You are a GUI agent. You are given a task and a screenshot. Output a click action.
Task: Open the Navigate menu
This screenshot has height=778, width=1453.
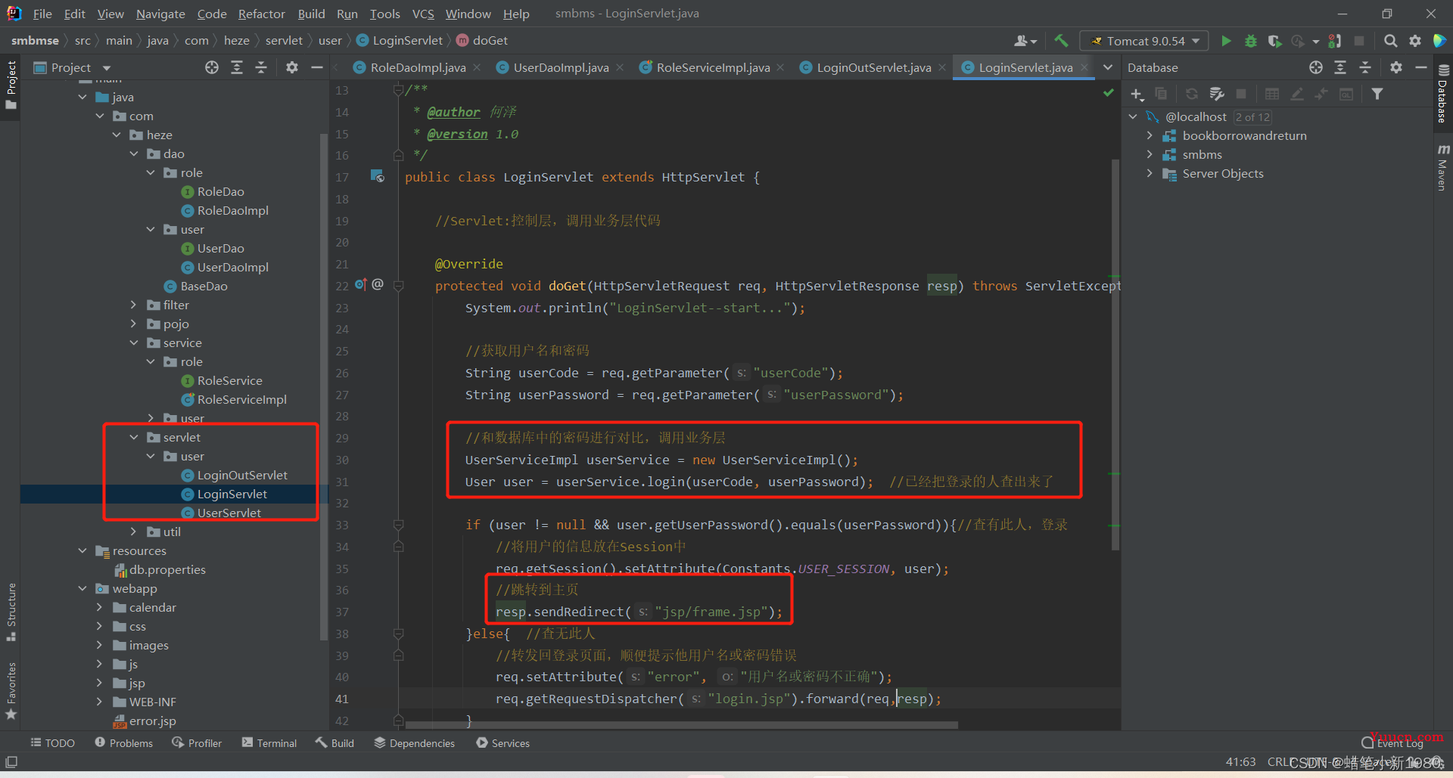pos(160,14)
